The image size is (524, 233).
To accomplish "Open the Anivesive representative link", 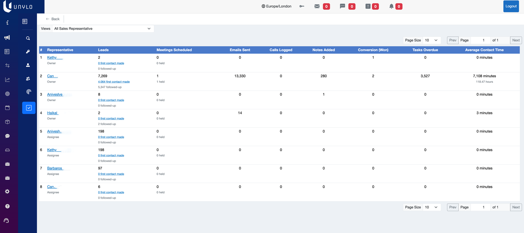I will 55,95.
